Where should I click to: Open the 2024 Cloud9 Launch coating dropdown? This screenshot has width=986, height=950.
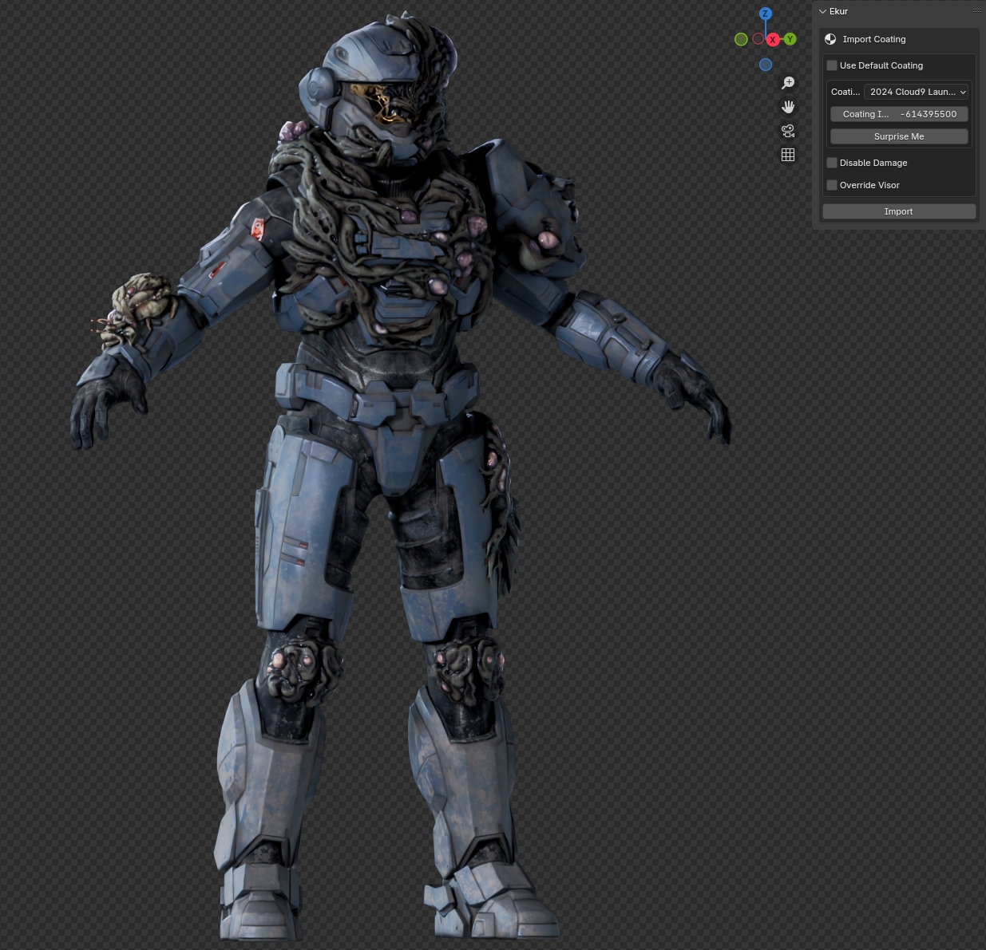coord(917,92)
